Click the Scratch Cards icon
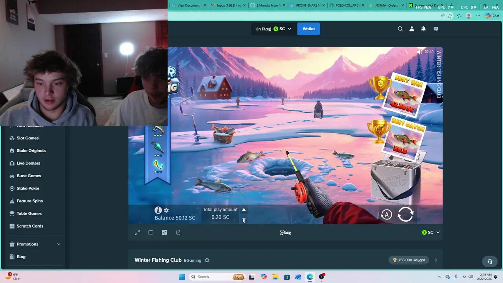Image resolution: width=503 pixels, height=283 pixels. [x=12, y=226]
